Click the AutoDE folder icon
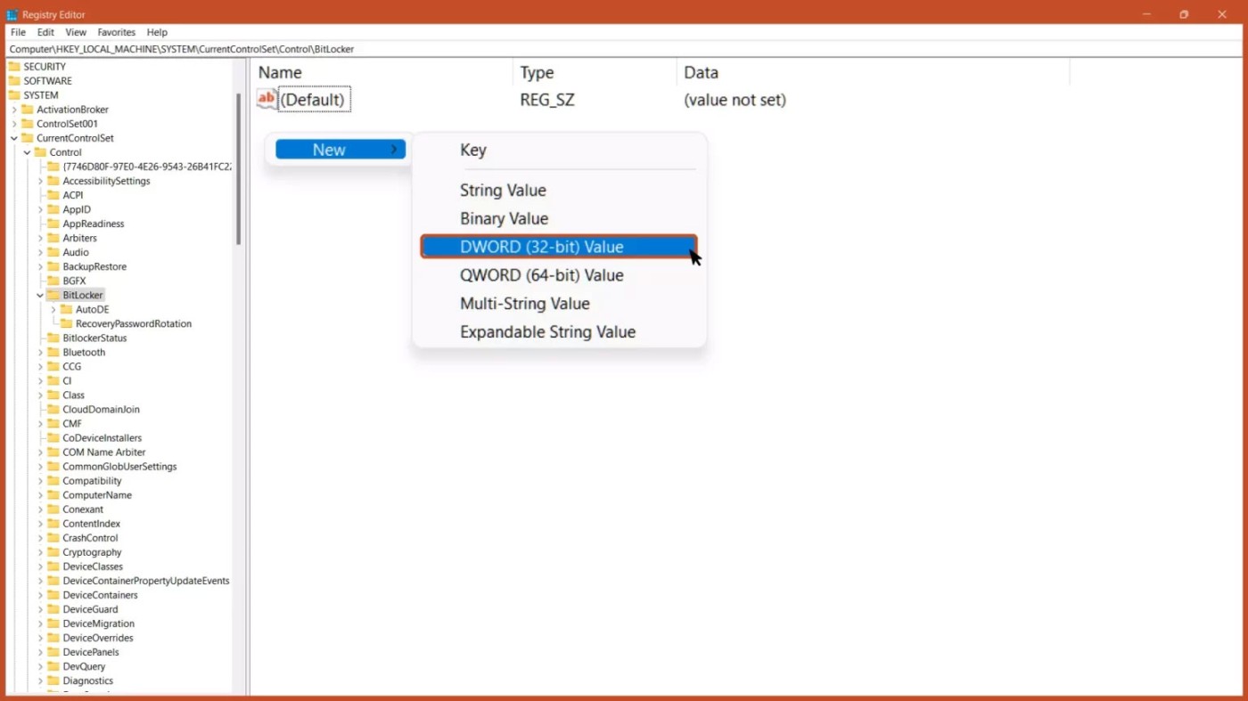1248x701 pixels. 67,309
